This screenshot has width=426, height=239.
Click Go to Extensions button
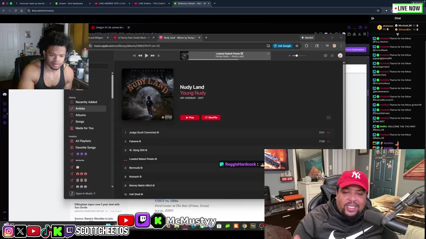[x=355, y=49]
